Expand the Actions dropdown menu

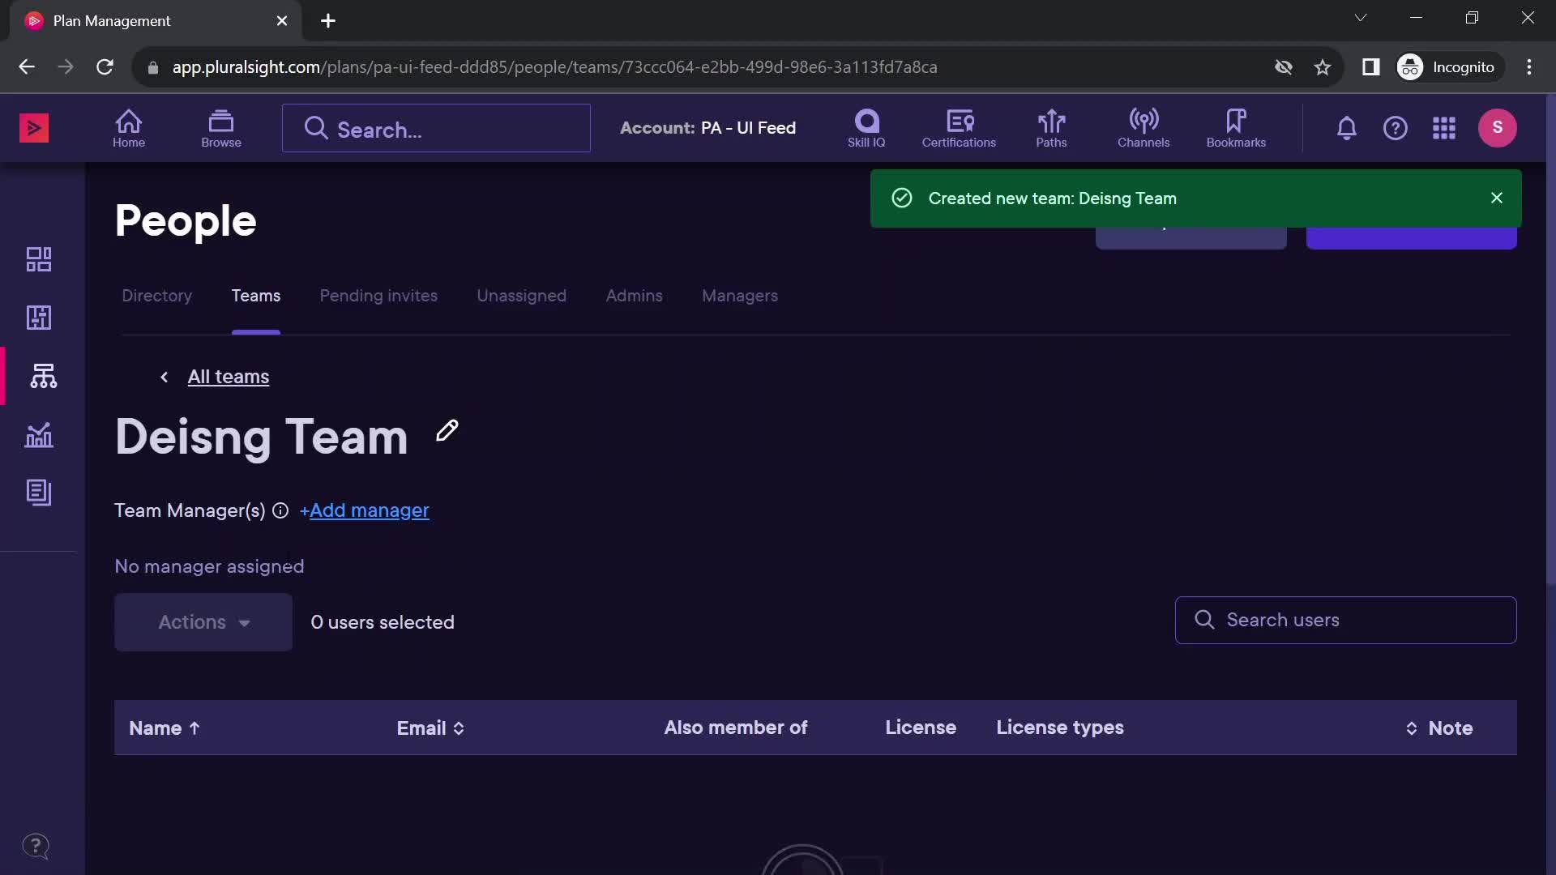(x=203, y=621)
